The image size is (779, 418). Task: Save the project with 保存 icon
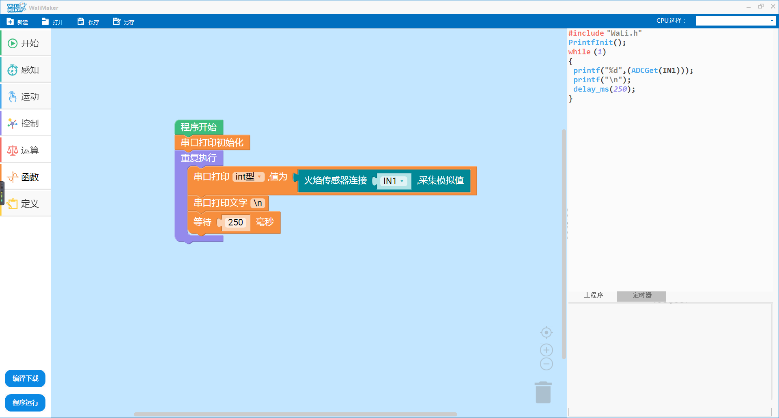tap(81, 21)
